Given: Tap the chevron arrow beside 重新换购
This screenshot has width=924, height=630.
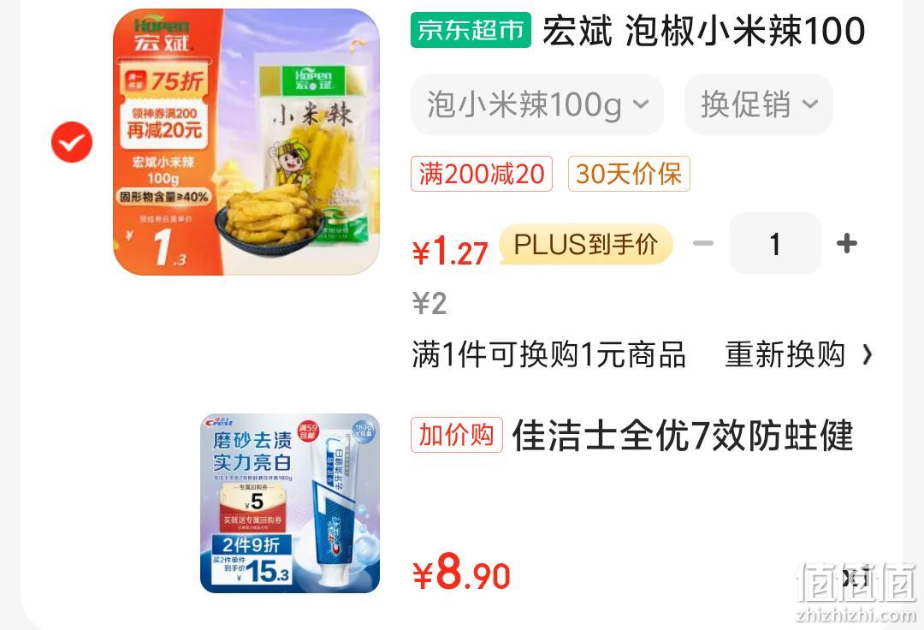Looking at the screenshot, I should pyautogui.click(x=867, y=354).
